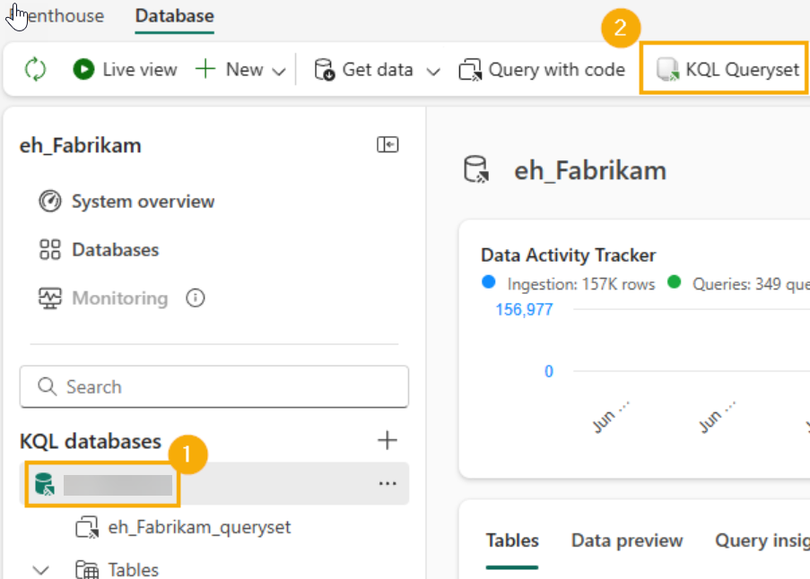Add a new KQL database with plus icon
Screen dimensions: 810x579
(x=387, y=440)
